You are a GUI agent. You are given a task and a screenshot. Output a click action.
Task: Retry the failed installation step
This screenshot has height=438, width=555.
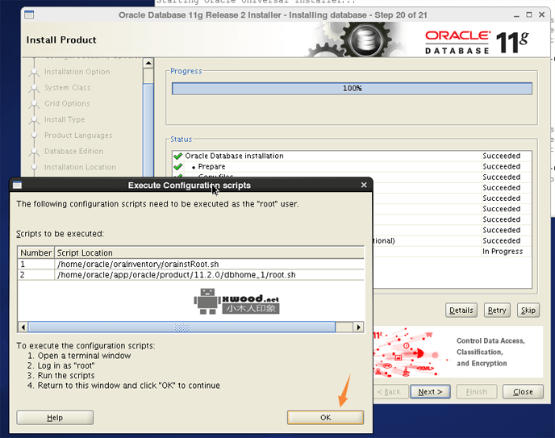[497, 310]
